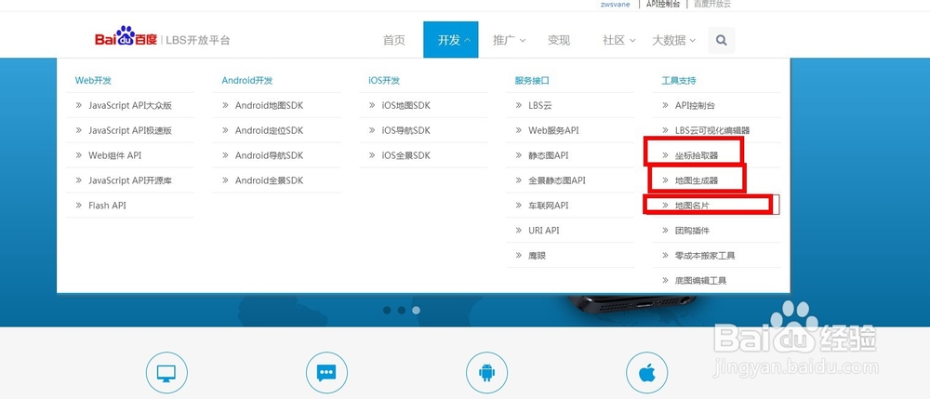
Task: Open API控制台 link in top bar
Action: click(x=662, y=4)
